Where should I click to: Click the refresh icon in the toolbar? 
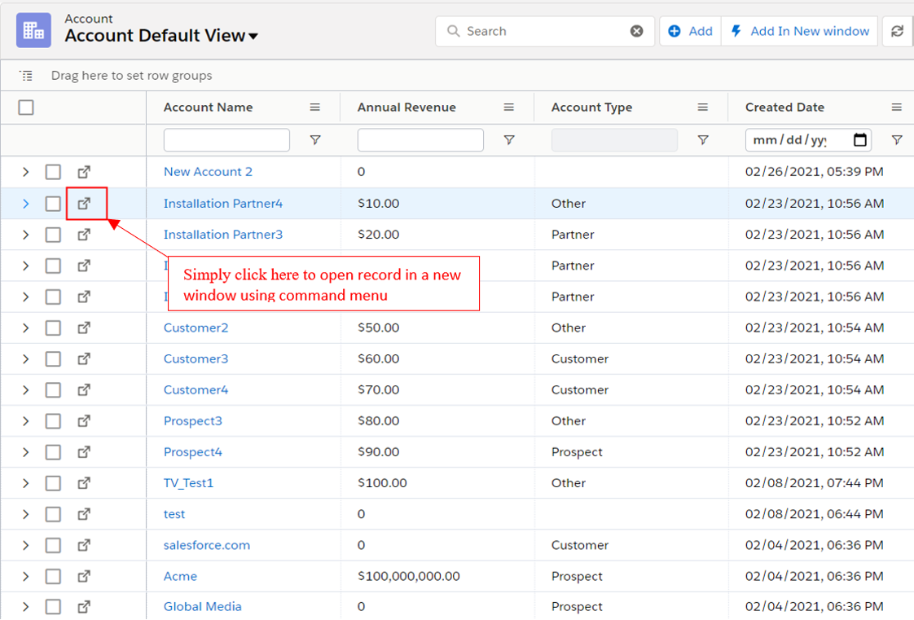point(897,31)
